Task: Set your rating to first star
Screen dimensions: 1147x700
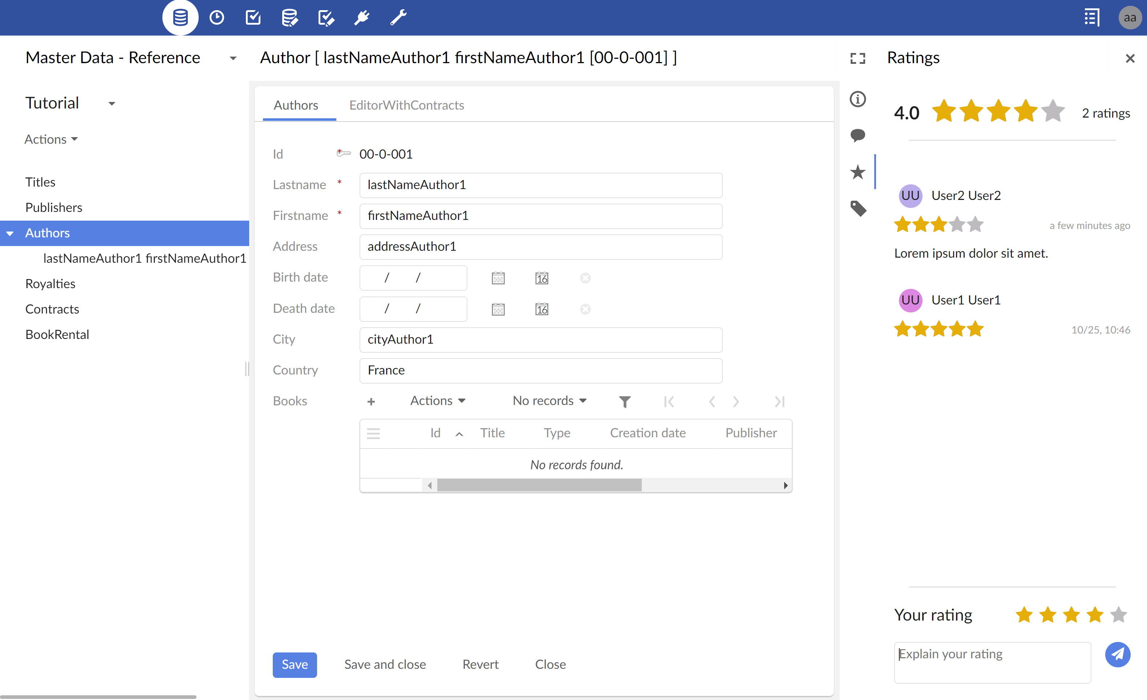Action: (1024, 615)
